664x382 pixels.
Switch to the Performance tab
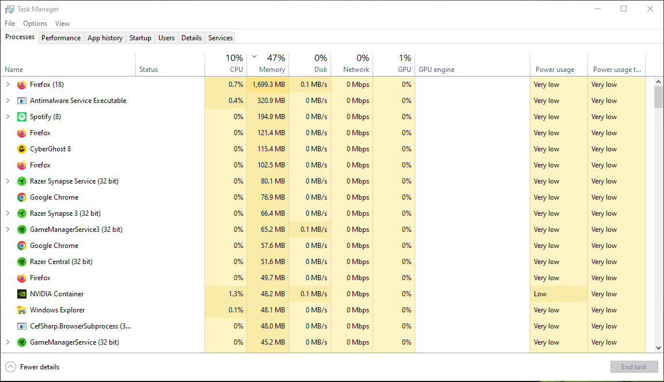61,38
